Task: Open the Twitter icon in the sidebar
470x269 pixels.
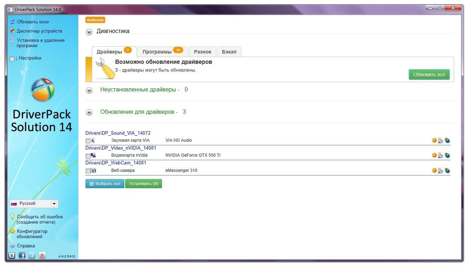Action: [x=32, y=255]
